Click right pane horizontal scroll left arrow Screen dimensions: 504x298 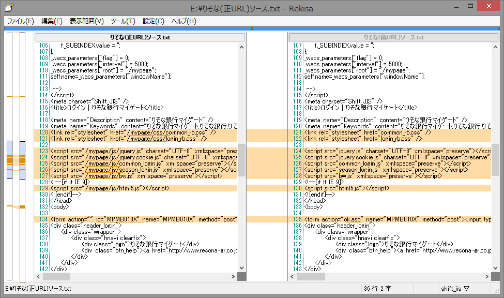[292, 276]
